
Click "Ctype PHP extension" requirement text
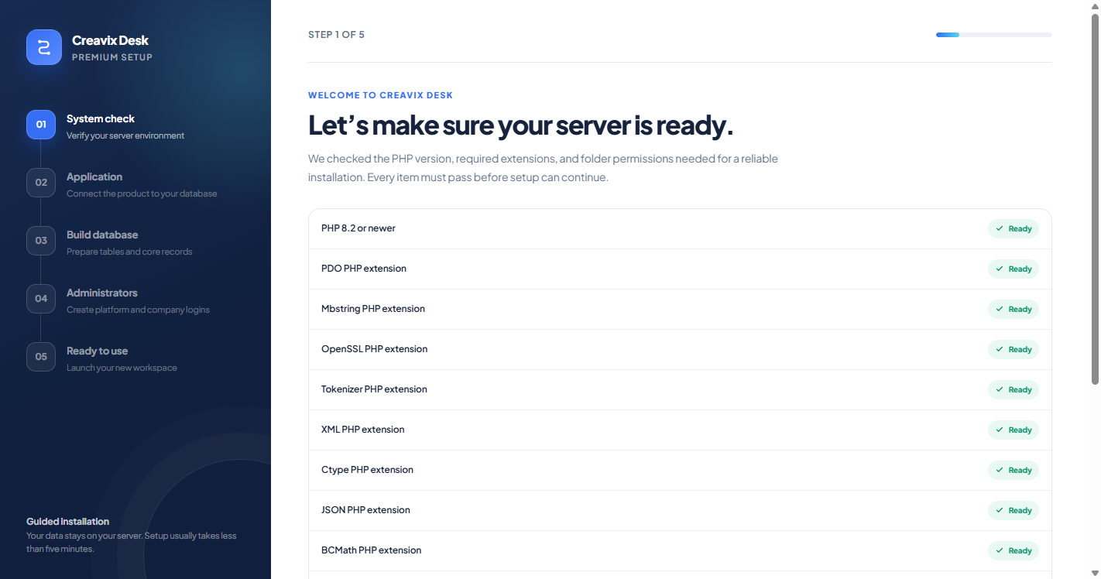[368, 470]
